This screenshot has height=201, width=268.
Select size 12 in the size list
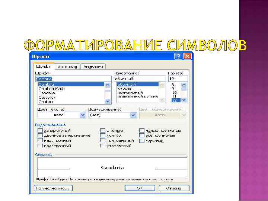click(x=176, y=100)
